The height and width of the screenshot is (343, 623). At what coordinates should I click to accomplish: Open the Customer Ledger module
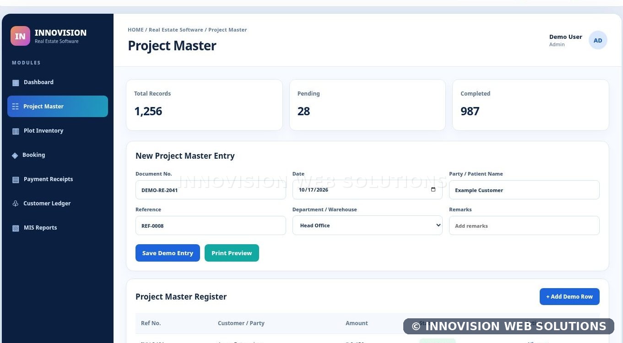pyautogui.click(x=58, y=204)
